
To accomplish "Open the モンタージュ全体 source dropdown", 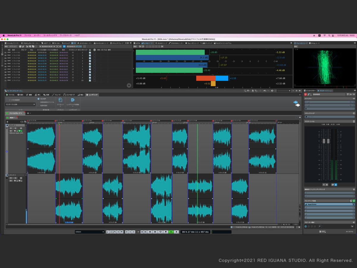I will tap(20, 105).
